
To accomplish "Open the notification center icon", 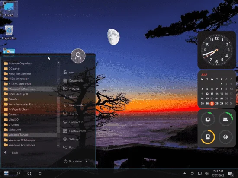I will click(x=231, y=174).
